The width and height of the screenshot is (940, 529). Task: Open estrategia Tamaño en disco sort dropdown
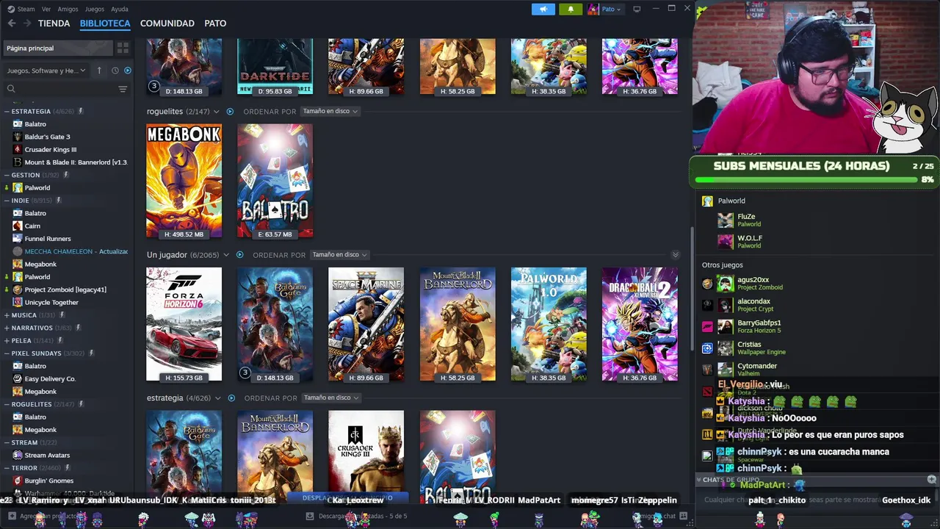[x=330, y=398]
